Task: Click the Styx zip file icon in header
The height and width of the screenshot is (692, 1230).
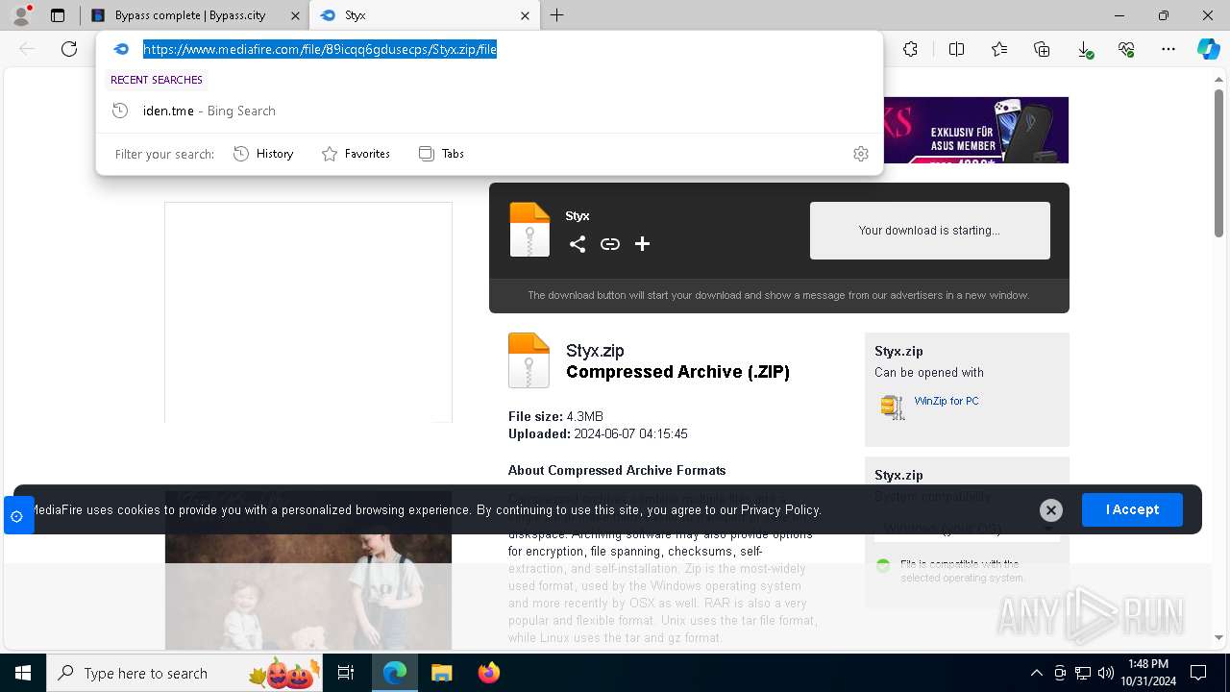Action: (529, 230)
